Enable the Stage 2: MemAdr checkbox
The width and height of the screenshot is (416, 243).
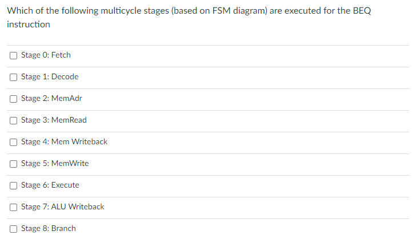[x=13, y=99]
